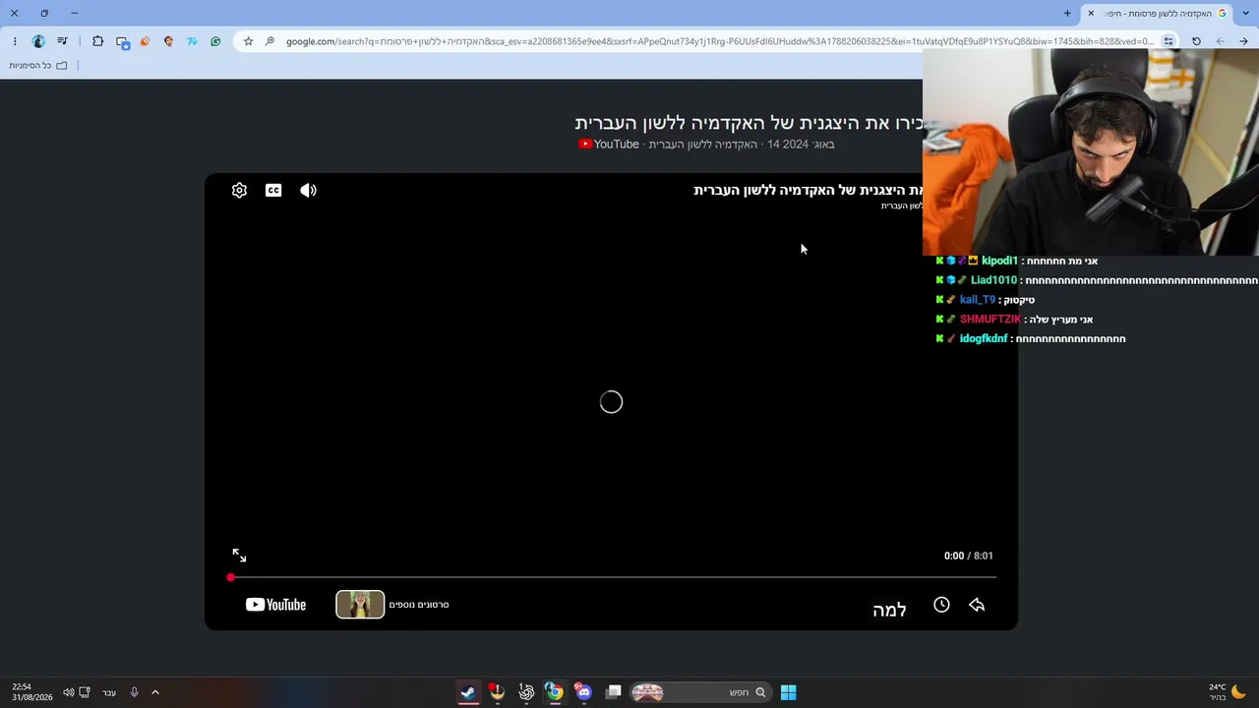Click the chat username SHMUFTZIK
This screenshot has height=708, width=1259.
[x=990, y=320]
